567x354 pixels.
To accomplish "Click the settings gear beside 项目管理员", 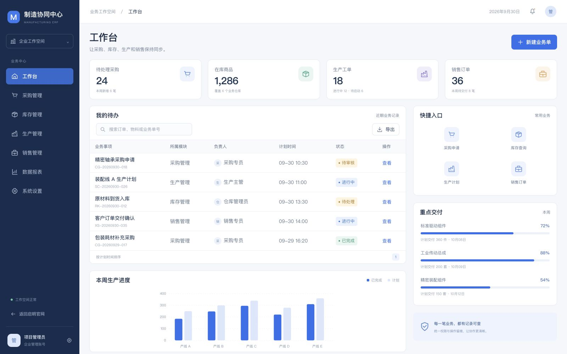I will (x=69, y=340).
